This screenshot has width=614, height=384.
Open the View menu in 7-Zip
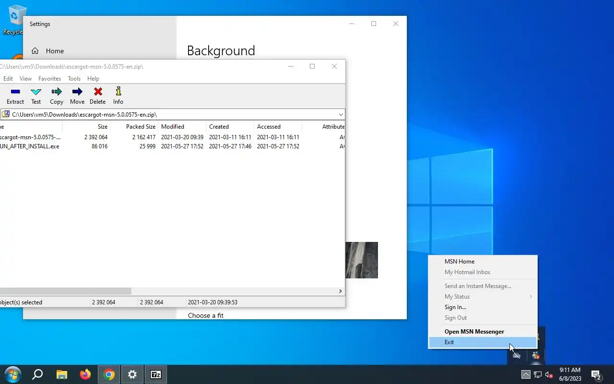pyautogui.click(x=25, y=79)
